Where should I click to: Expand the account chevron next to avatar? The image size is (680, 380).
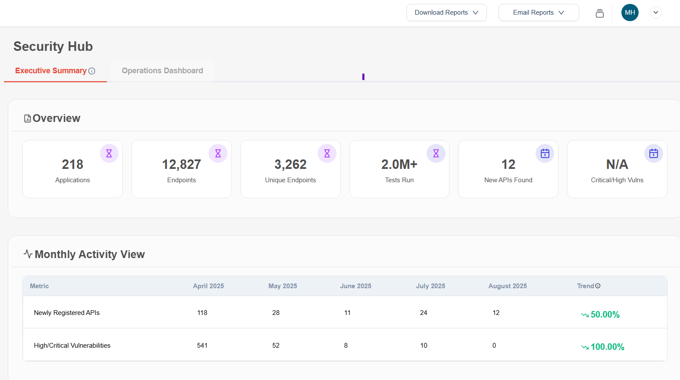point(655,12)
